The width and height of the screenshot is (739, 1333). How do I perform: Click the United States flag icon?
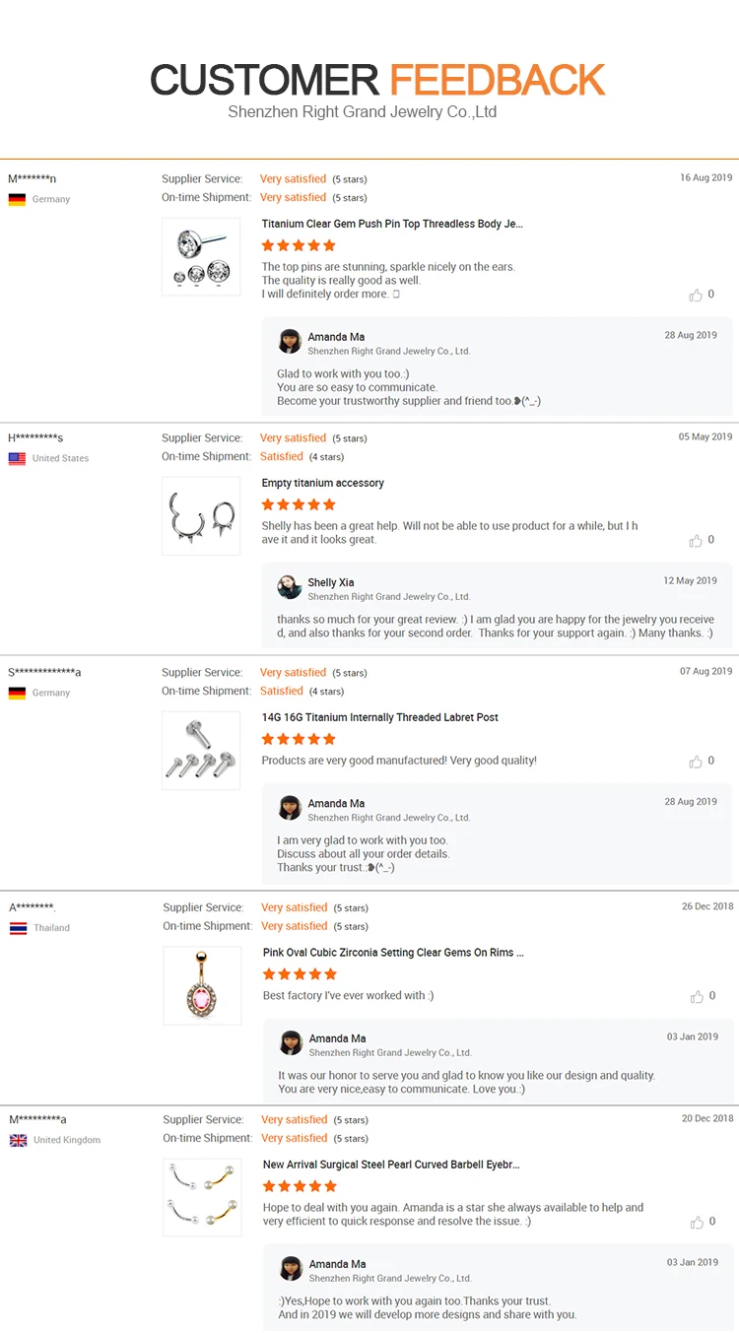tap(17, 458)
